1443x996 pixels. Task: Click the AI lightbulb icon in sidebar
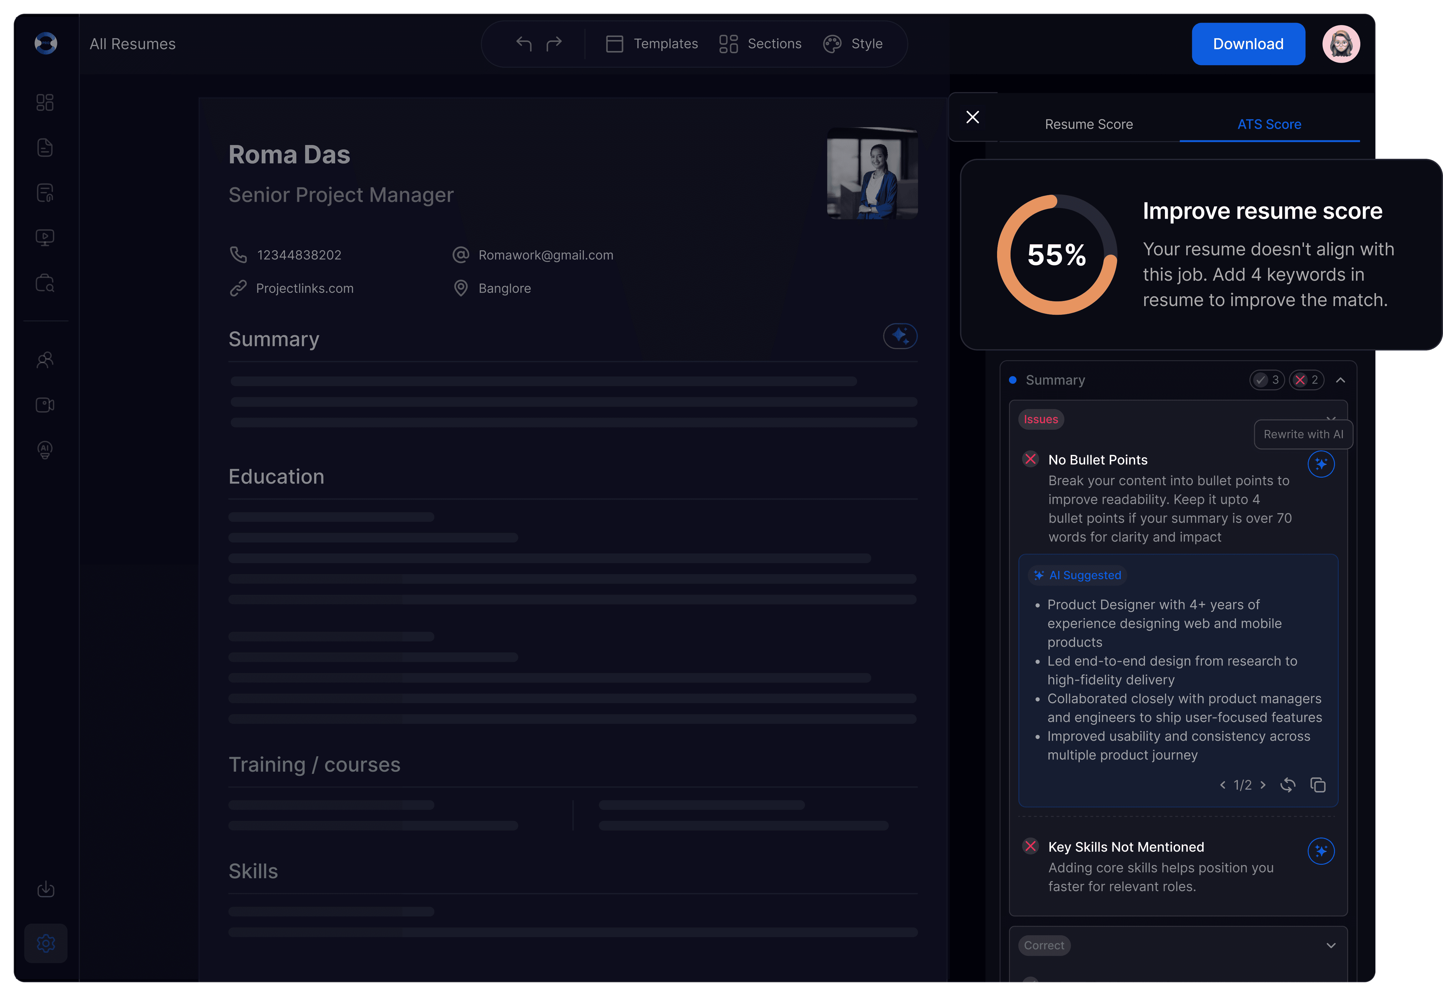pos(45,450)
